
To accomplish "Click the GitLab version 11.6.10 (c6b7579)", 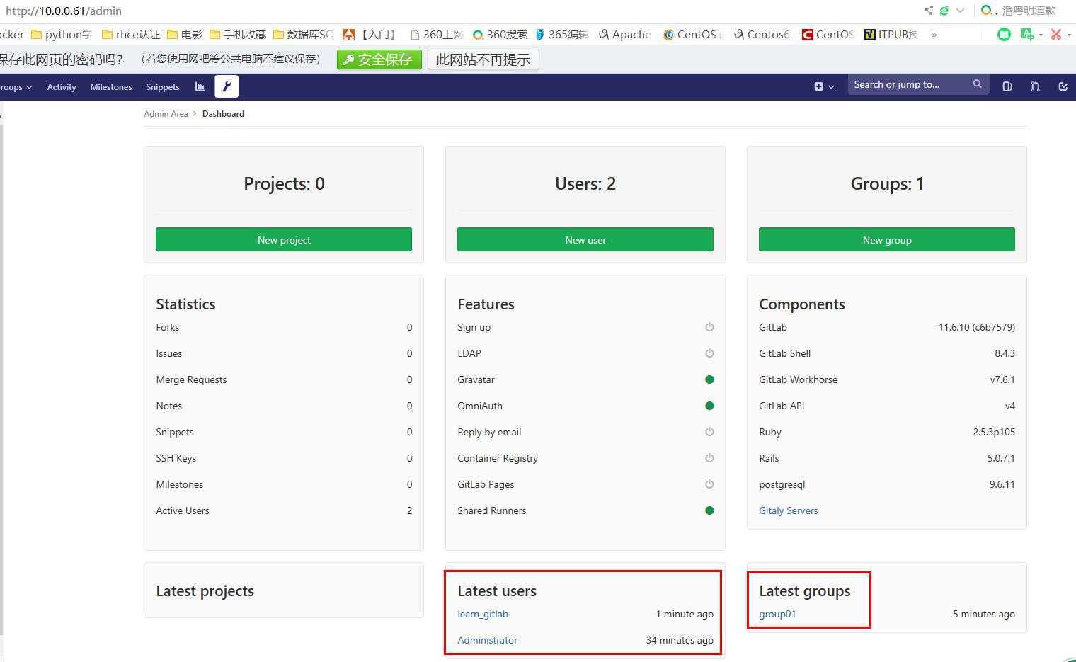I will pos(977,327).
